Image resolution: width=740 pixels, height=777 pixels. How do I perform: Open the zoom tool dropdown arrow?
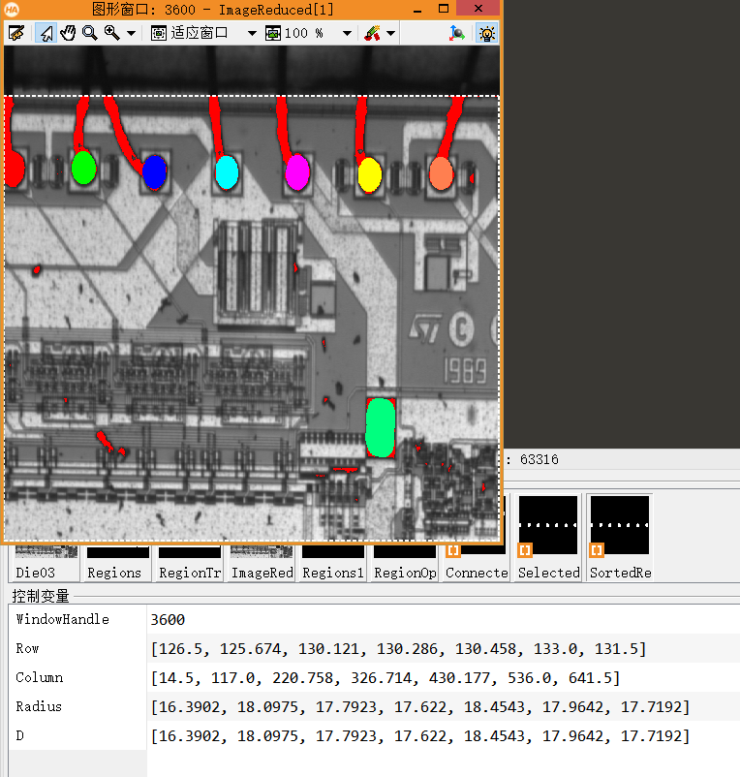click(132, 34)
